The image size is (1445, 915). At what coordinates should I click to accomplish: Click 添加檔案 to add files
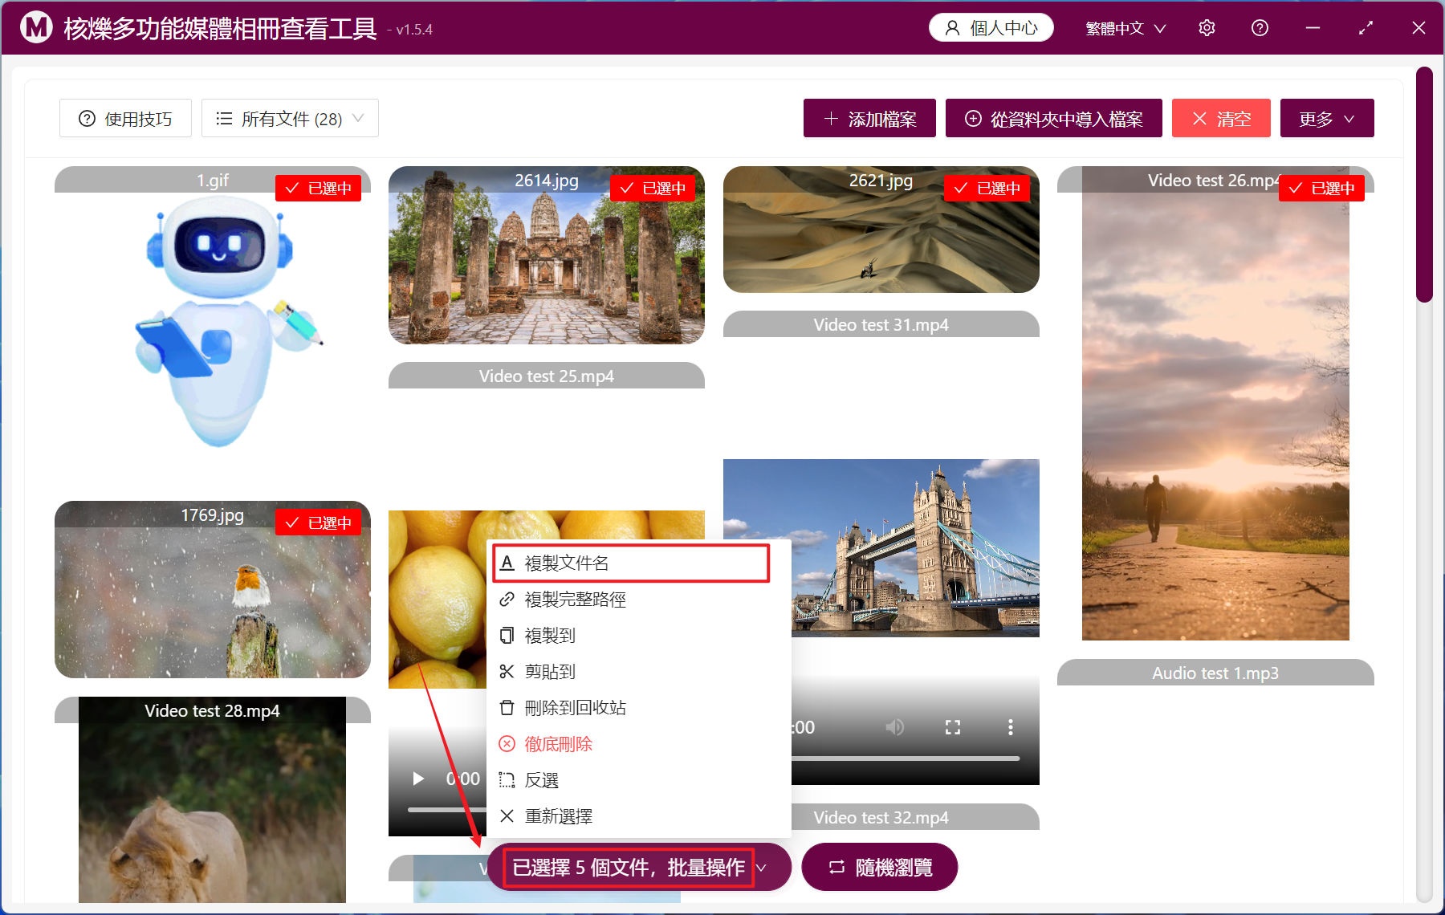coord(869,119)
